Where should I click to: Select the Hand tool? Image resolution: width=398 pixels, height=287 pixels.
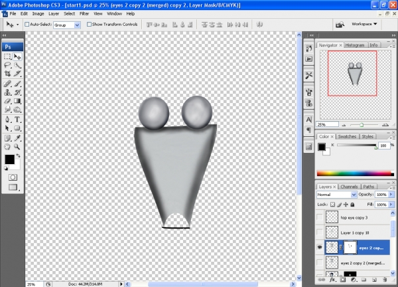pyautogui.click(x=7, y=147)
